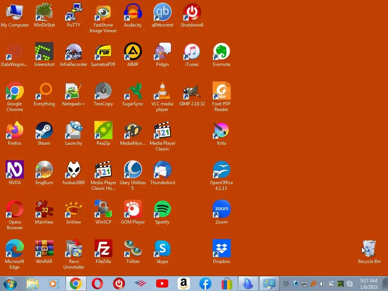Click the Trillian desktop icon
Image resolution: width=388 pixels, height=291 pixels.
pos(133,248)
